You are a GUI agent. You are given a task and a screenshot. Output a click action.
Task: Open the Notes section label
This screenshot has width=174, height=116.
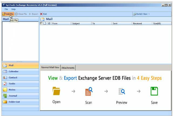[12, 90]
